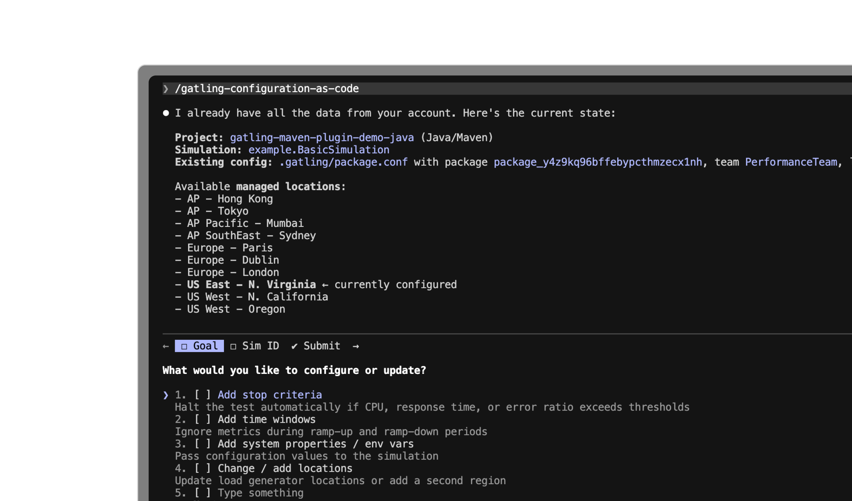Click the example.BasicSimulation name

tap(318, 150)
